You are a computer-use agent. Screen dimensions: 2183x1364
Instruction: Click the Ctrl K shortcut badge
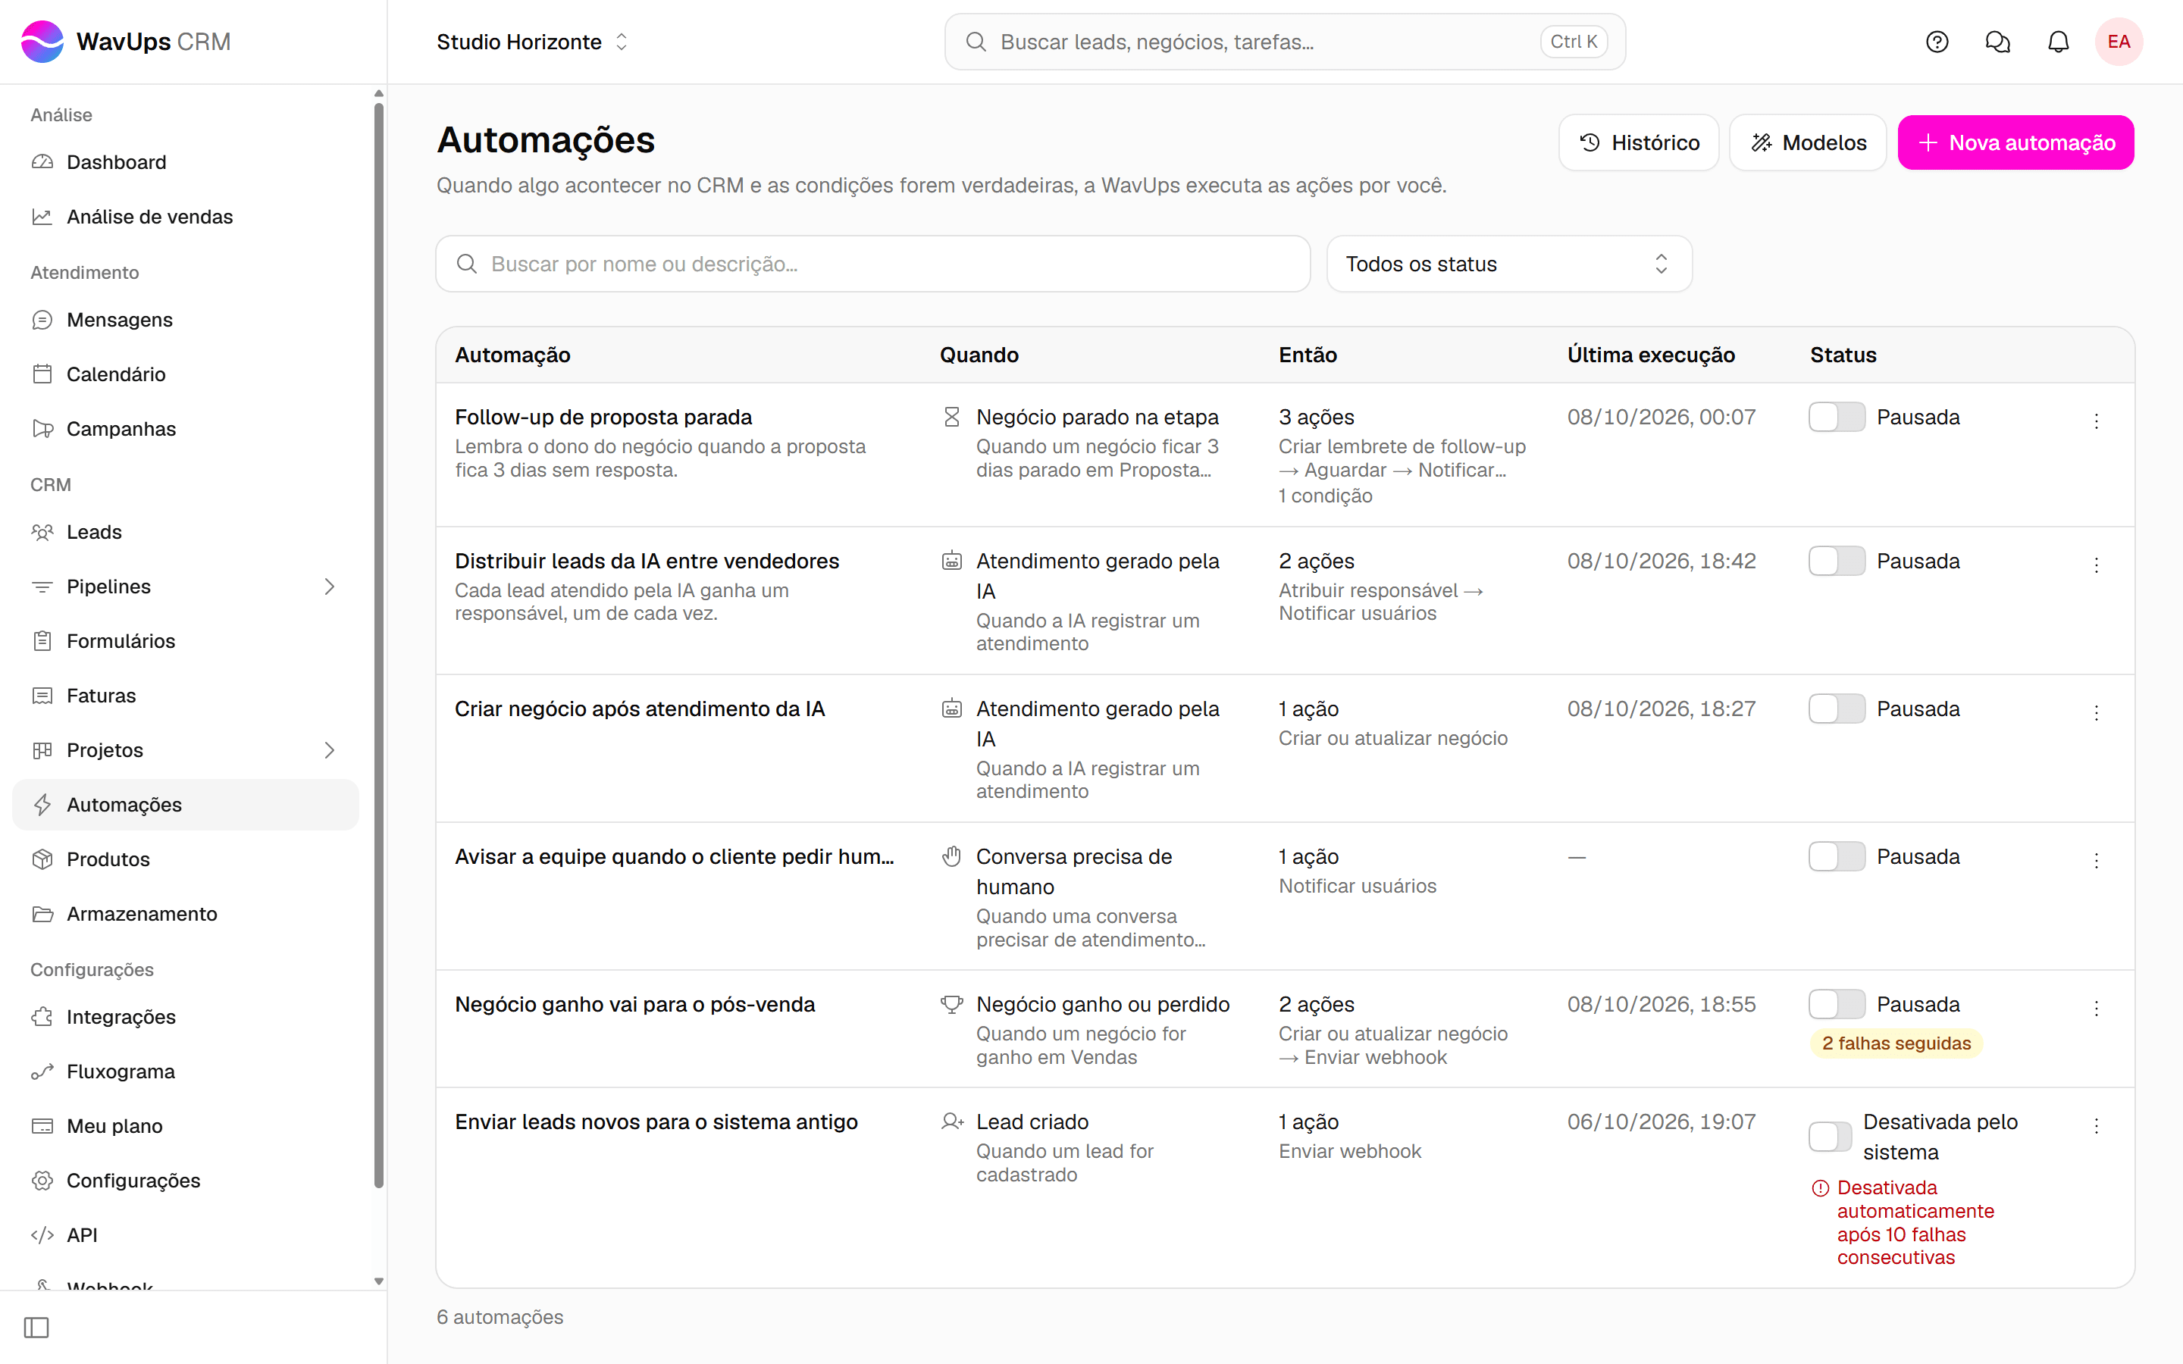click(x=1574, y=42)
